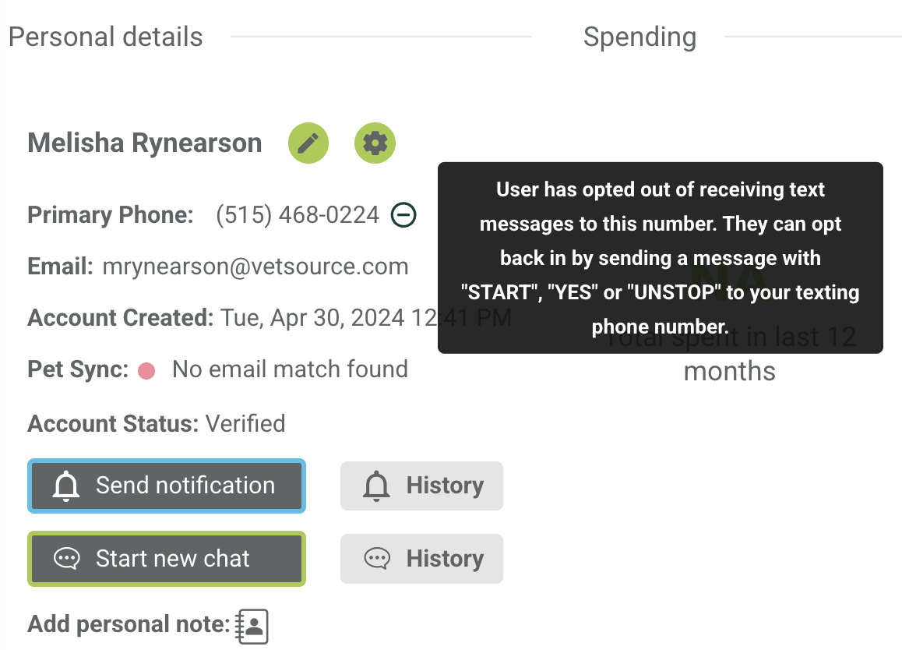Open the Add personal note contact-book icon
Screen dimensions: 902x650
[252, 626]
